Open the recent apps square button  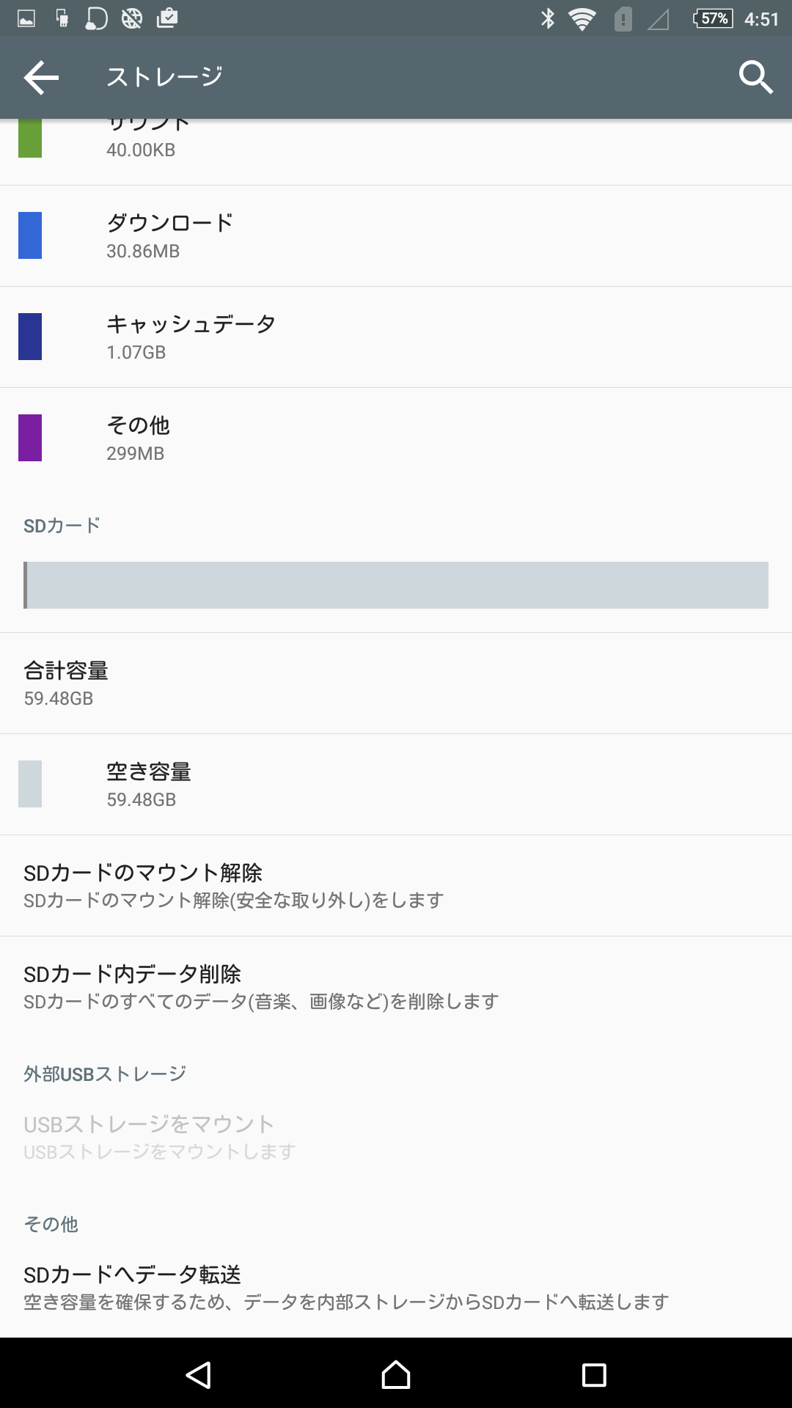pos(593,1374)
